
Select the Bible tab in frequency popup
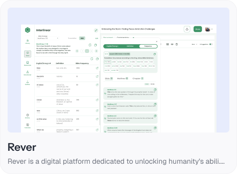tap(109, 79)
